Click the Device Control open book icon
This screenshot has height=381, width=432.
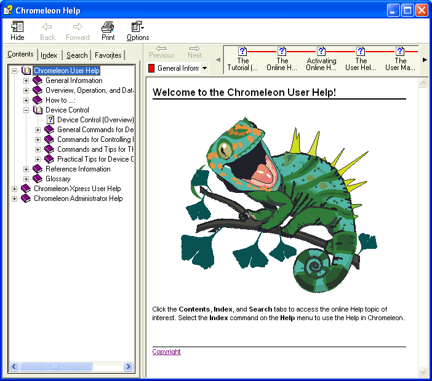[x=38, y=110]
